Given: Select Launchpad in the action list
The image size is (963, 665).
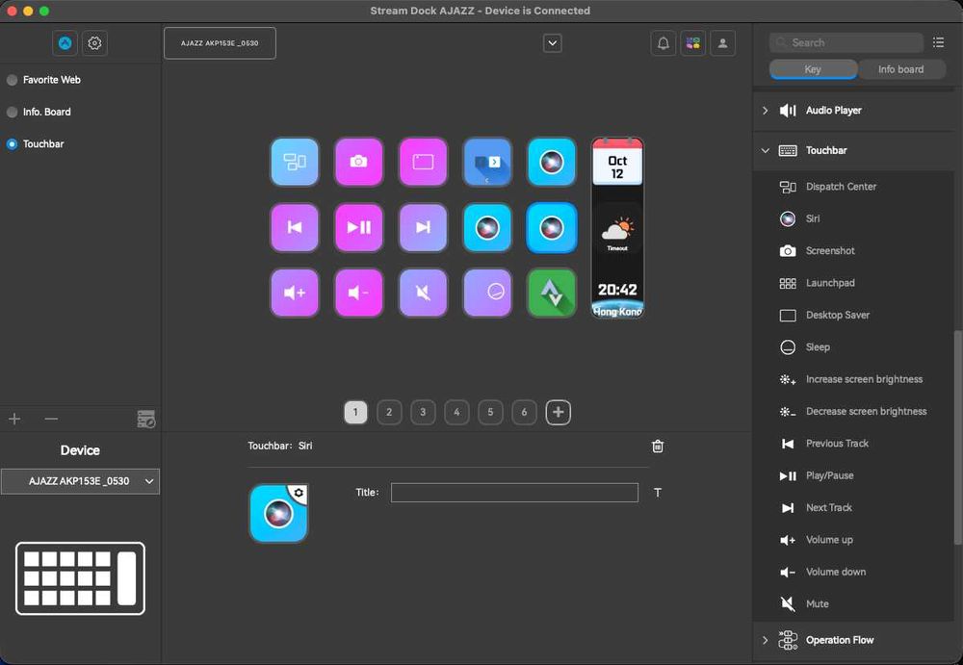Looking at the screenshot, I should (x=853, y=283).
